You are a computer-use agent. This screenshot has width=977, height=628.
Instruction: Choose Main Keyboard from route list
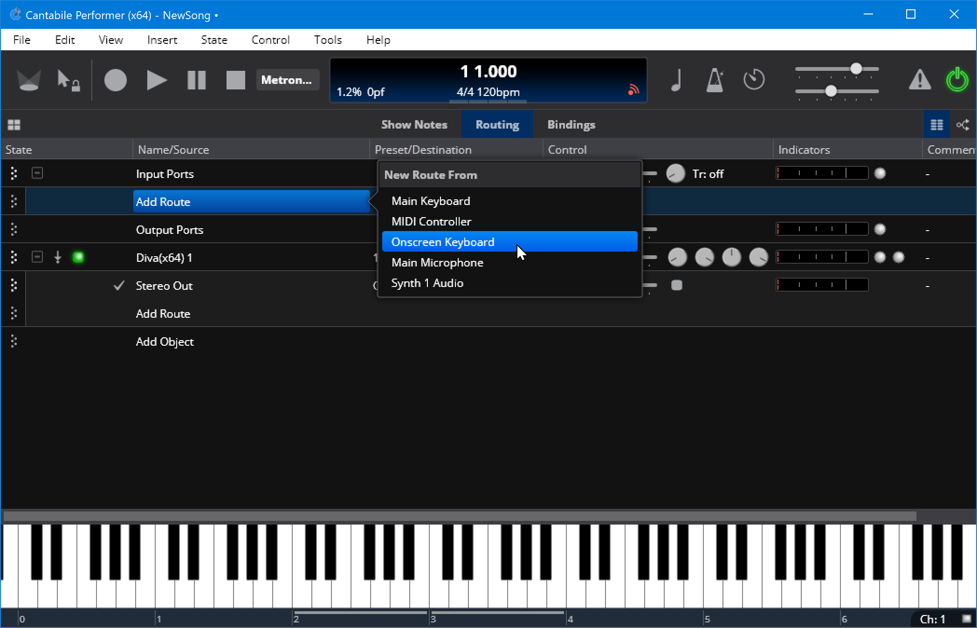(509, 201)
